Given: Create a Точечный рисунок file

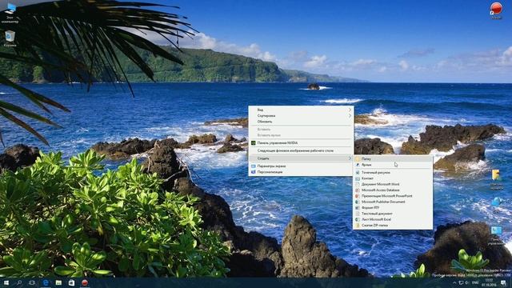Looking at the screenshot, I should pyautogui.click(x=393, y=173).
